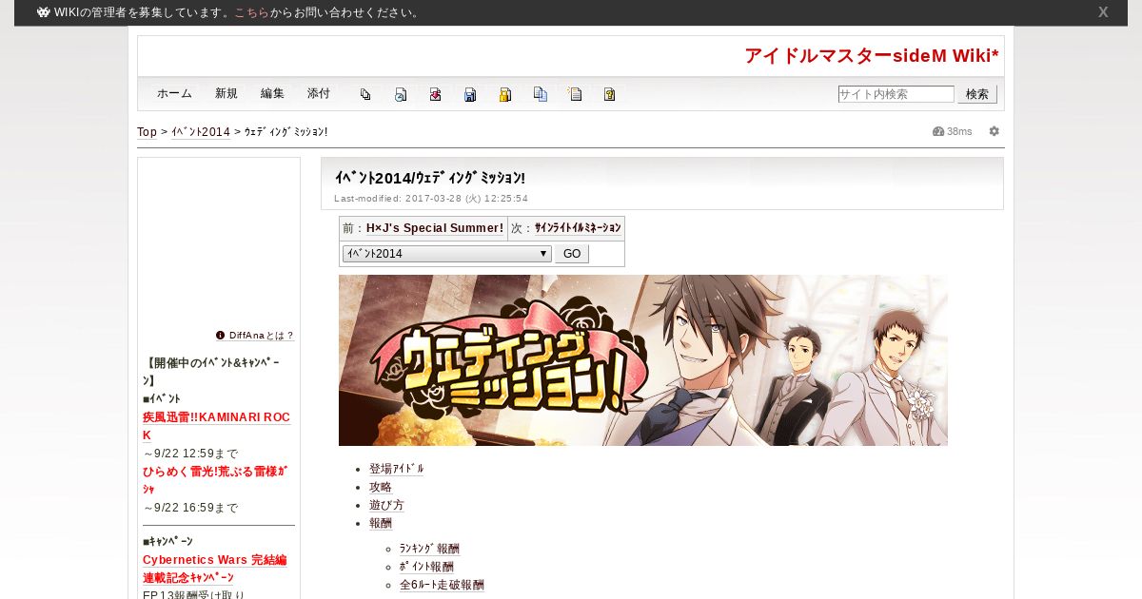Click the icon before WIKI管理者 notice

44,12
